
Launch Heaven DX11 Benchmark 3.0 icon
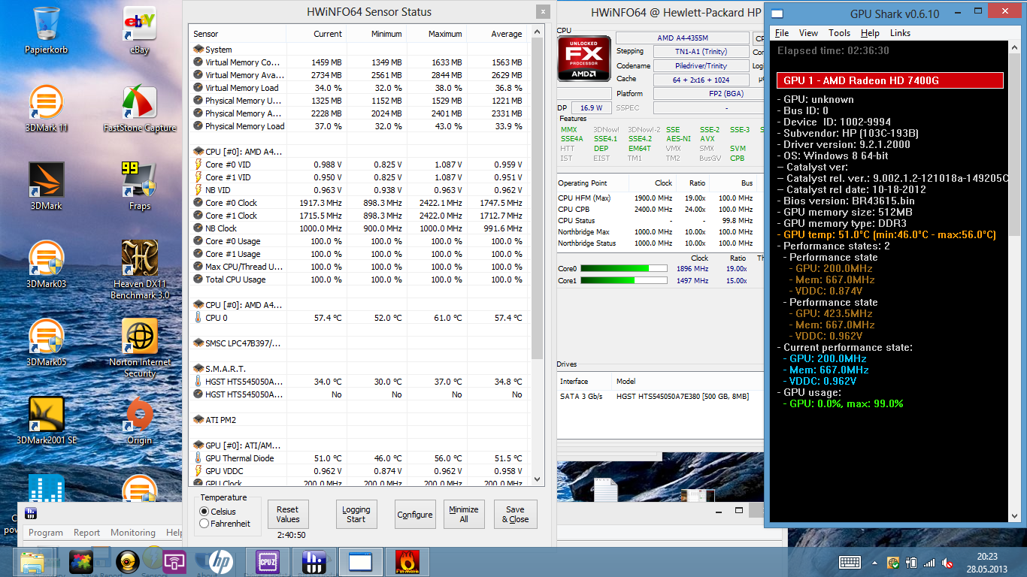point(139,269)
